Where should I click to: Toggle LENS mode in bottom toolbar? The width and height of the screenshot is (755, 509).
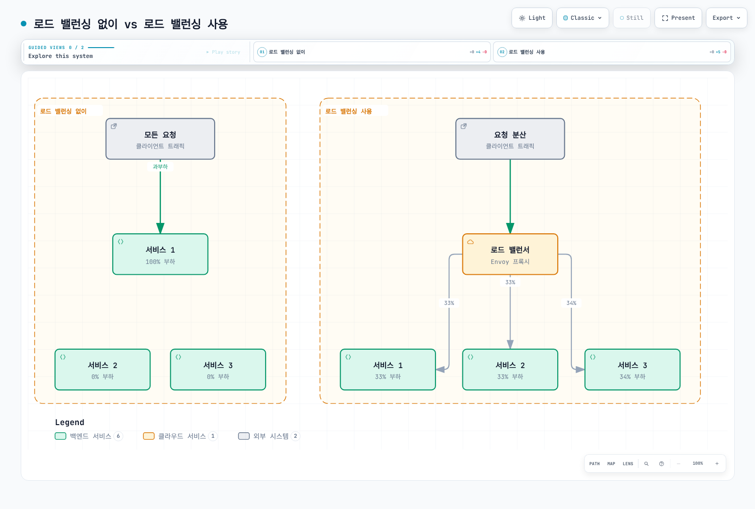point(628,464)
